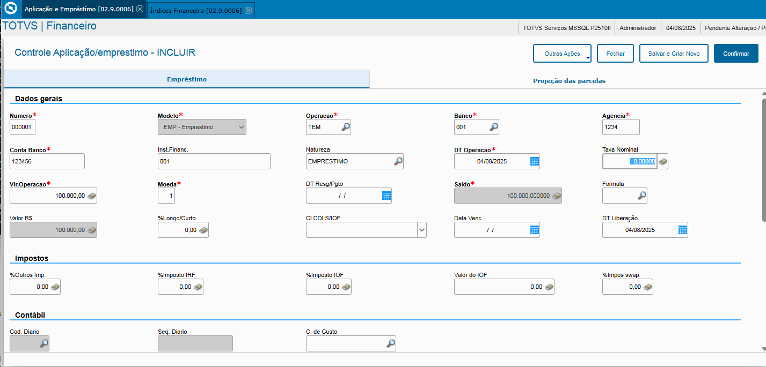Viewport: 766px width, 367px height.
Task: Open the Cod. Diario lookup magnifier
Action: (x=44, y=343)
